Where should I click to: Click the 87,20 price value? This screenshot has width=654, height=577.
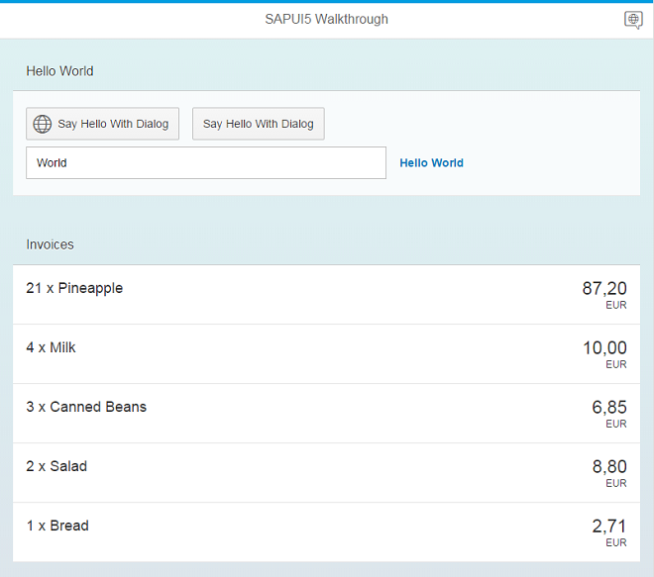(603, 288)
